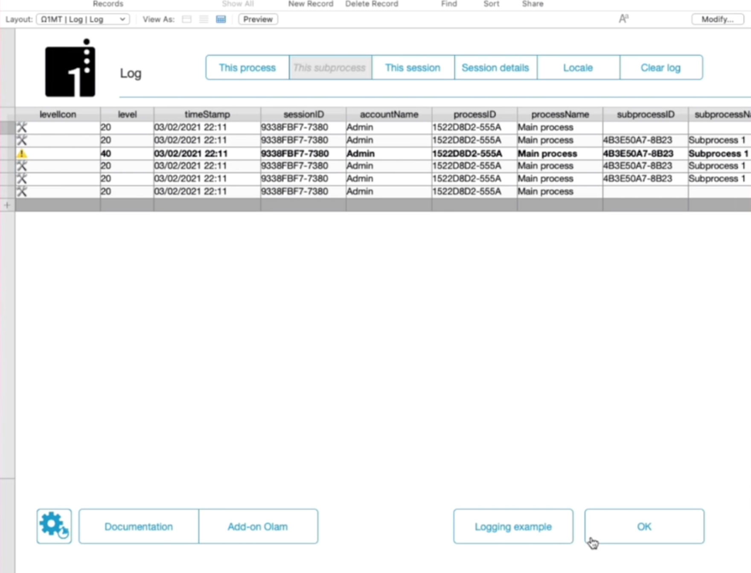Open Session details tab
The image size is (751, 573).
(496, 67)
